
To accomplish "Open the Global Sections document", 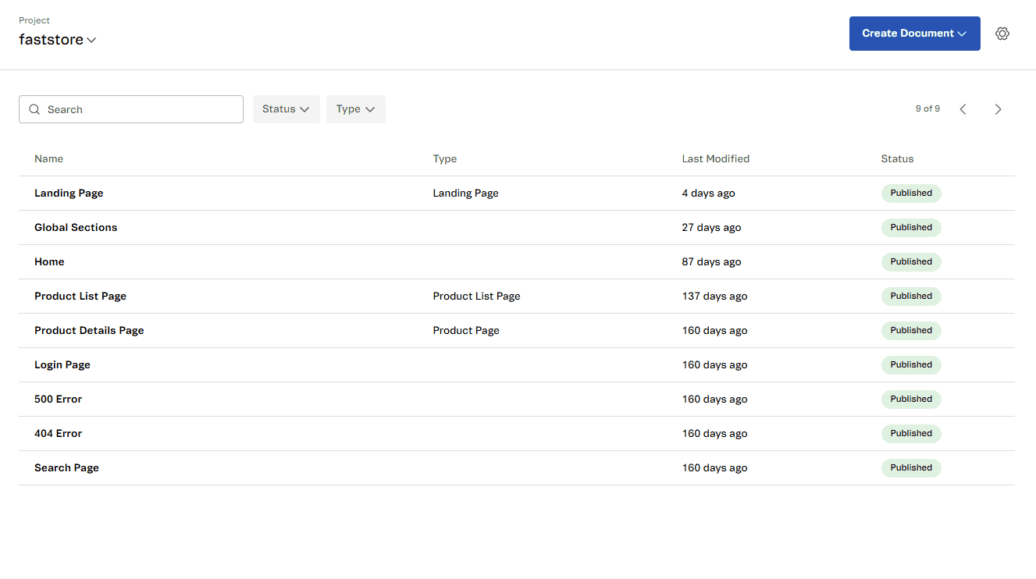I will (x=76, y=227).
